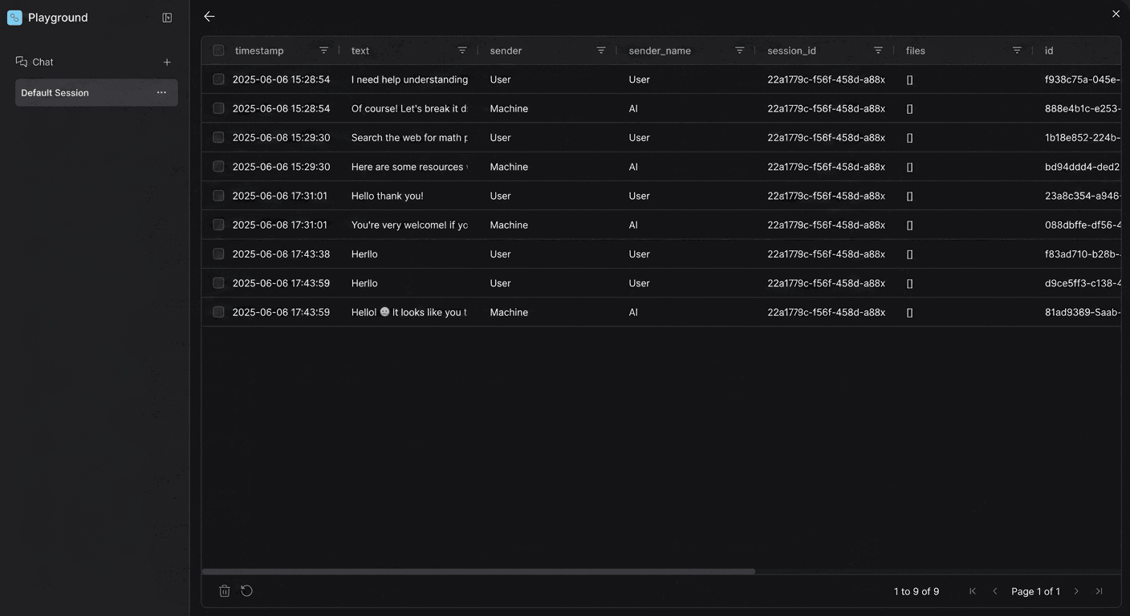
Task: Click text cell 'I need help understanding'
Action: click(409, 79)
